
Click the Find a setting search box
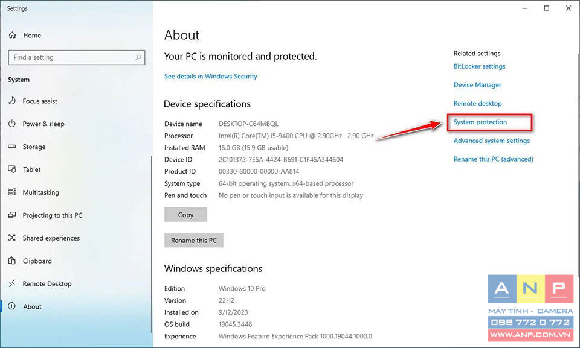(x=77, y=58)
